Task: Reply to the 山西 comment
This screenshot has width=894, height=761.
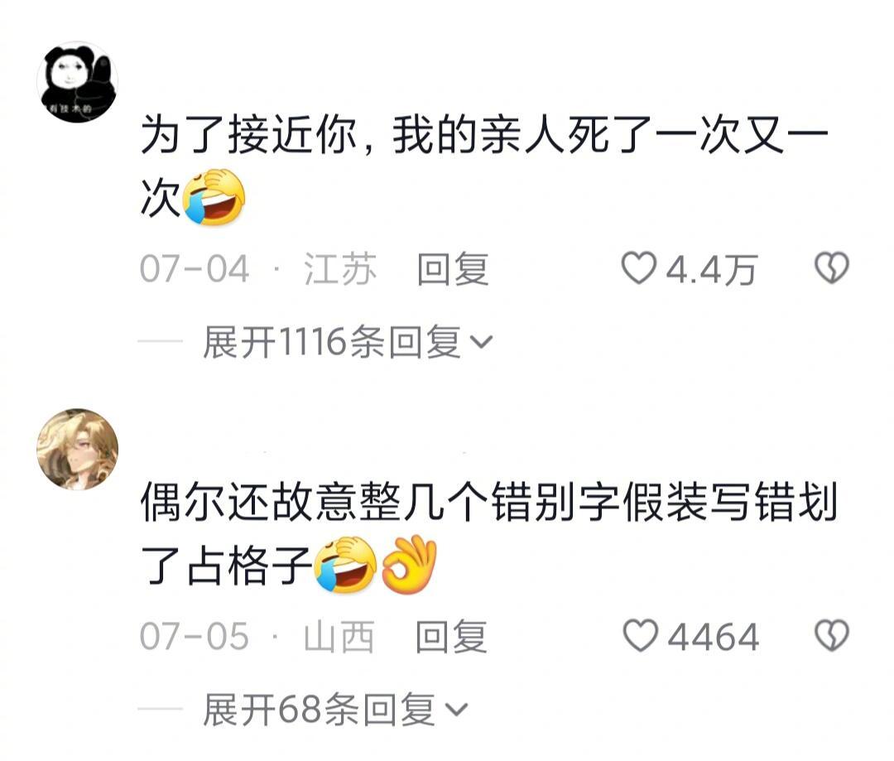Action: coord(451,636)
